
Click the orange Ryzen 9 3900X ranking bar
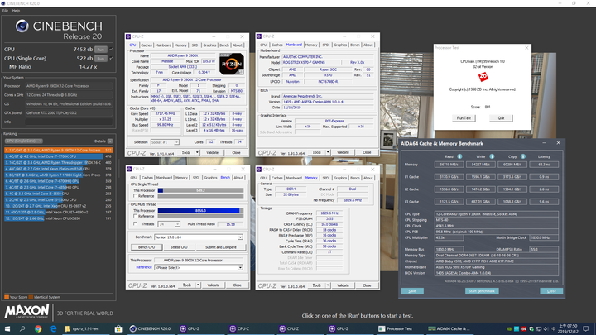click(59, 150)
